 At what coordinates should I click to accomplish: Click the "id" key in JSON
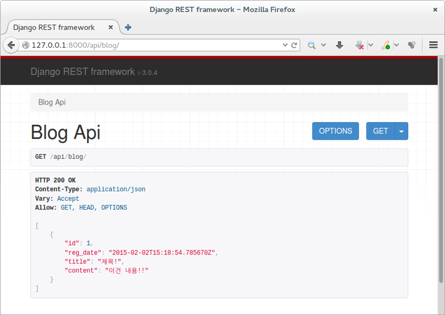click(x=72, y=244)
